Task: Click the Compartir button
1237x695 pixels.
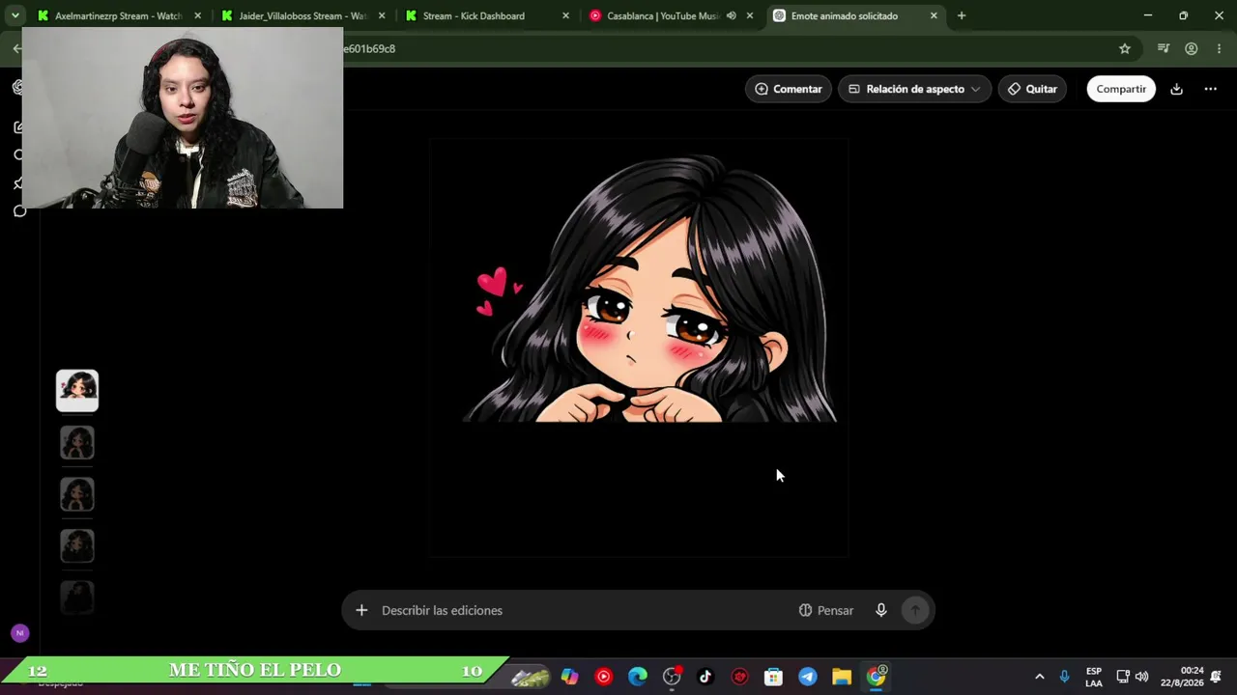Action: pos(1121,89)
